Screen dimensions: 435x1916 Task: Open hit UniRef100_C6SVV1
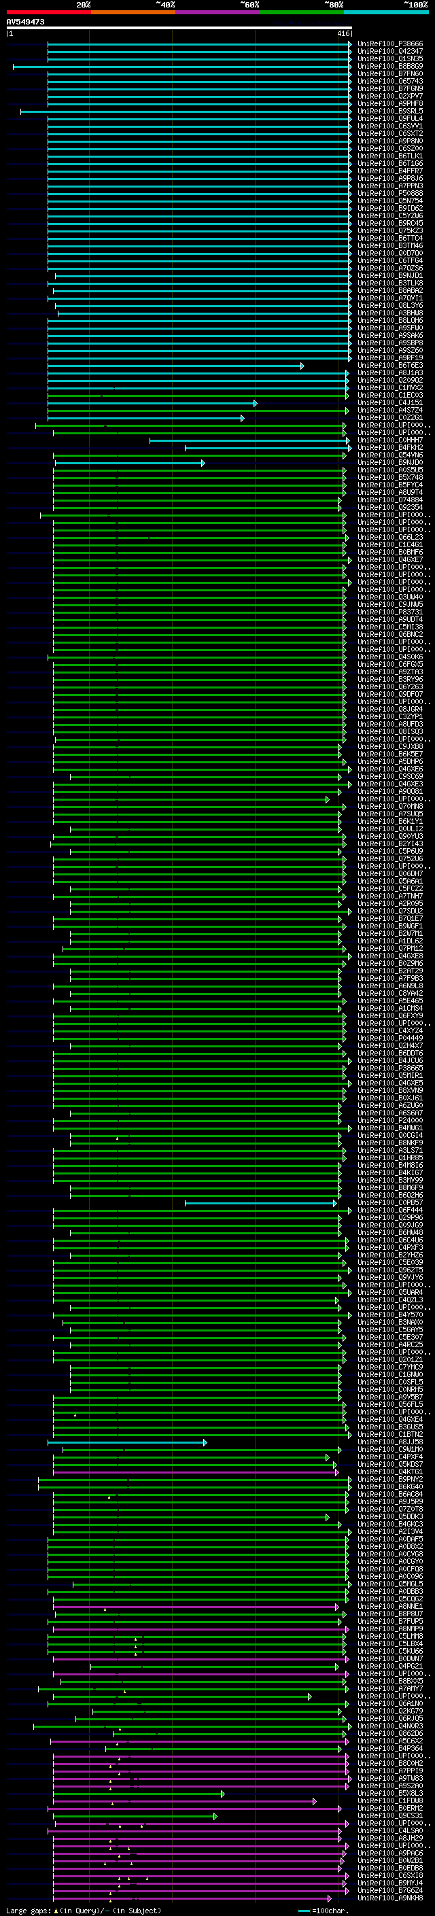tap(390, 126)
